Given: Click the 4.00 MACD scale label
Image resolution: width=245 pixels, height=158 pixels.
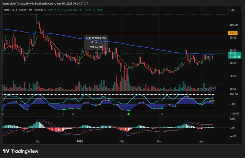Looking at the screenshot, I should click(x=232, y=119).
